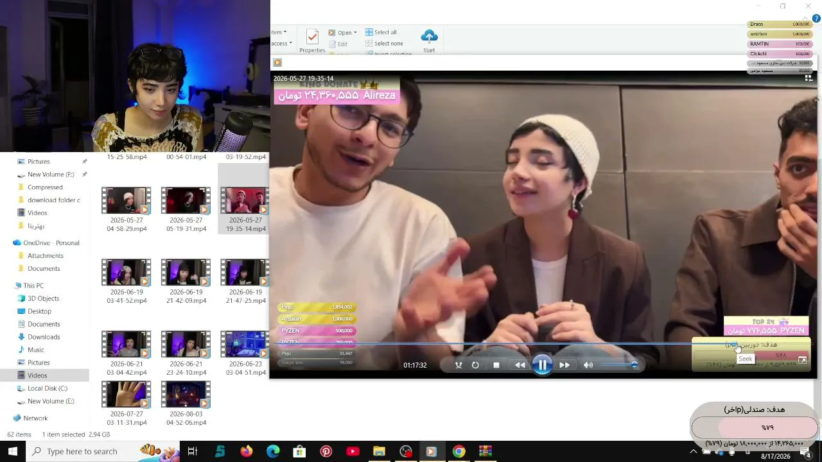Open the download folder c entry
This screenshot has width=822, height=462.
click(53, 200)
